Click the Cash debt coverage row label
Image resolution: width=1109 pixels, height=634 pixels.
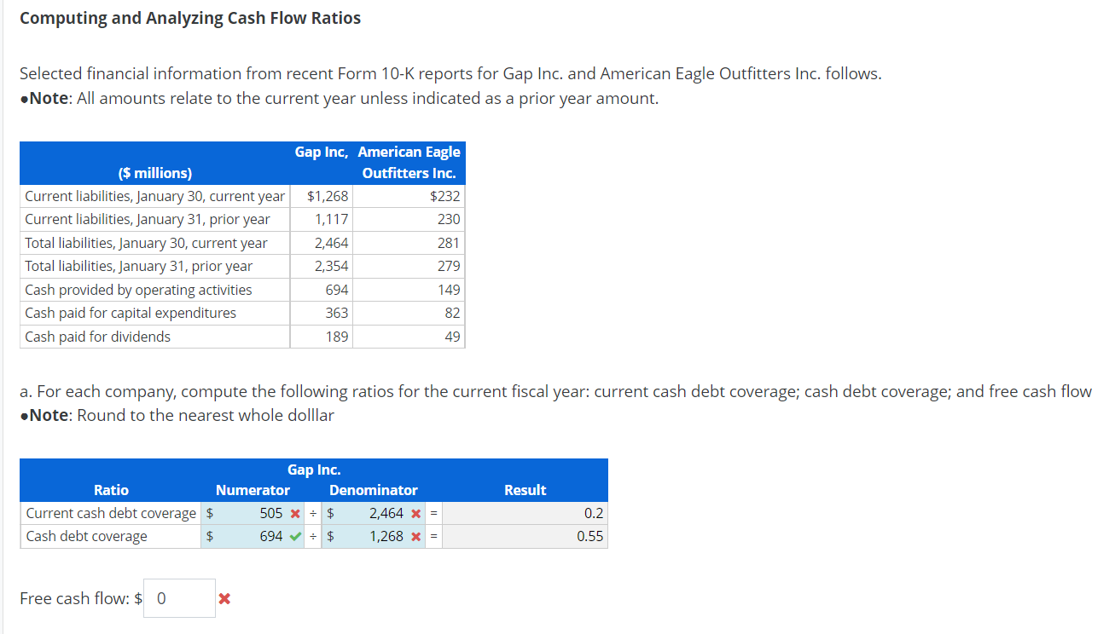click(87, 537)
